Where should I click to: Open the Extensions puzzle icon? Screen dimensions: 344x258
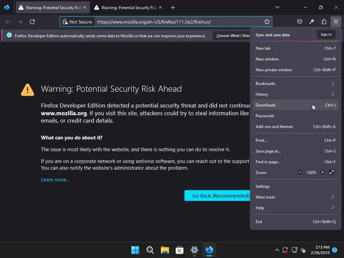click(324, 22)
